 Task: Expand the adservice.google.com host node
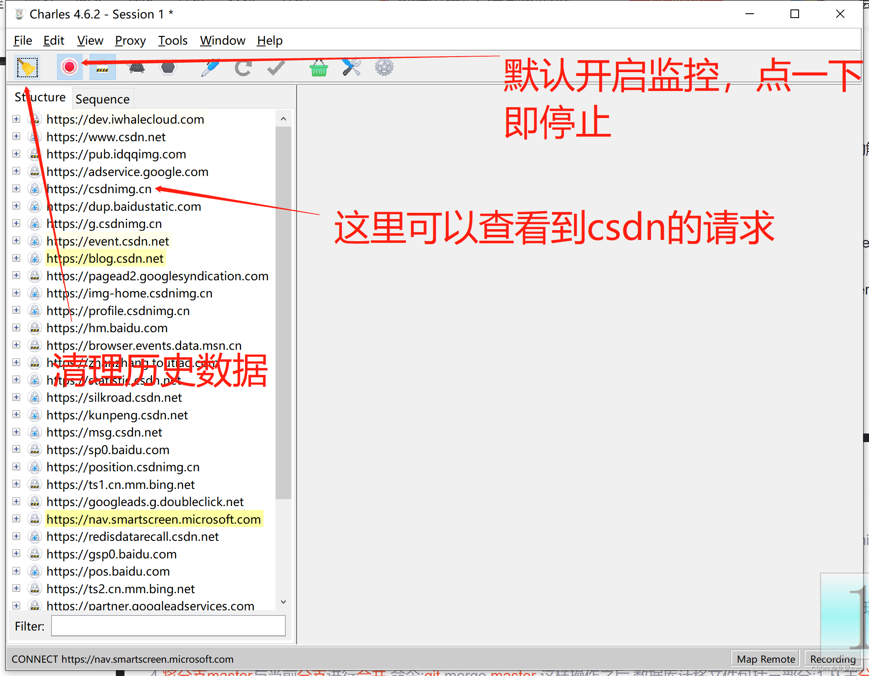(16, 171)
